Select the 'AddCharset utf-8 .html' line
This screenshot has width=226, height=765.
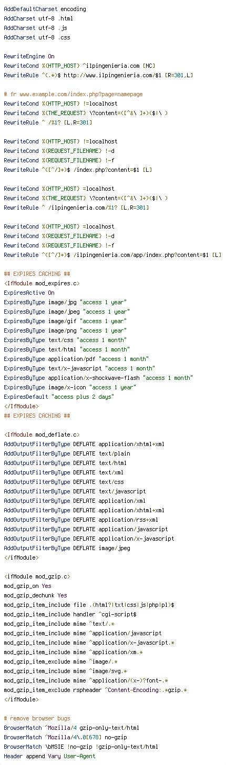[38, 19]
